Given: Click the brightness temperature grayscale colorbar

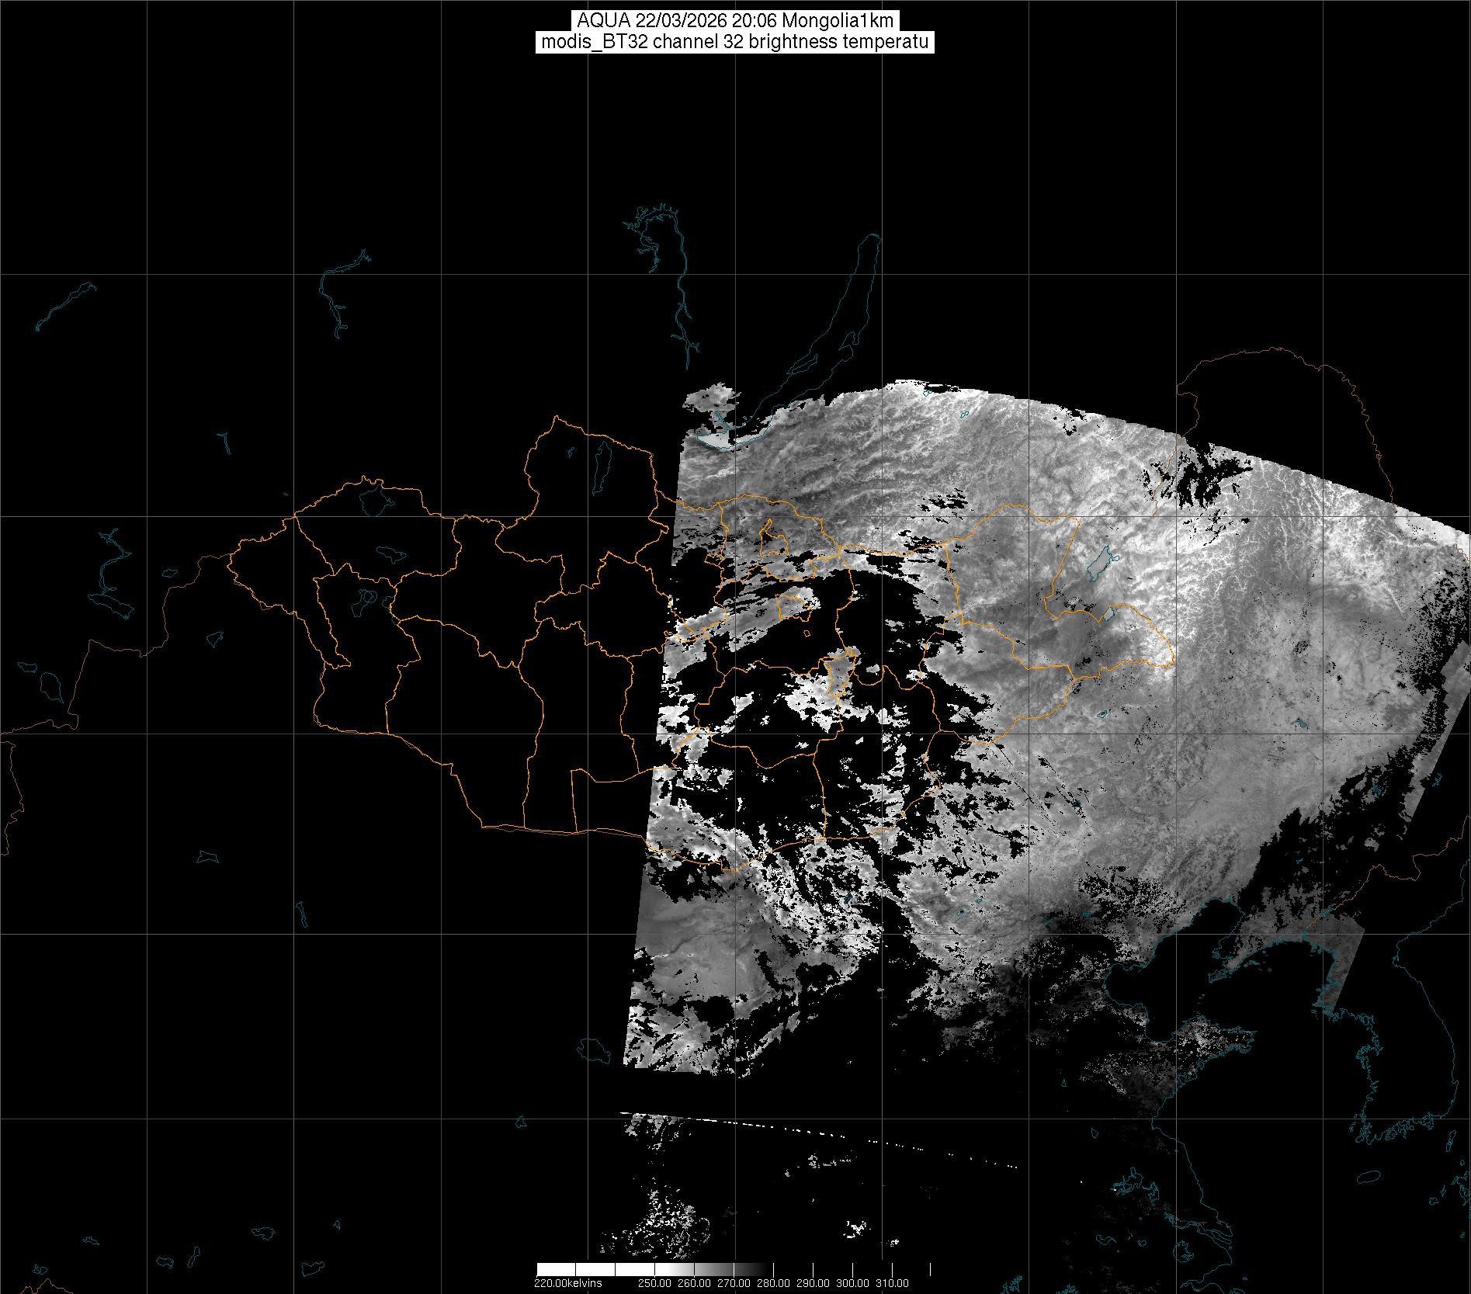Looking at the screenshot, I should (734, 1270).
